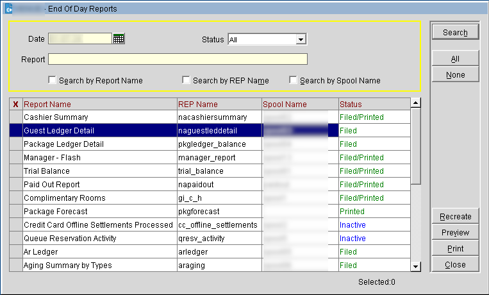Mark the Ar Ledger selection box
This screenshot has height=295, width=489.
(16, 251)
